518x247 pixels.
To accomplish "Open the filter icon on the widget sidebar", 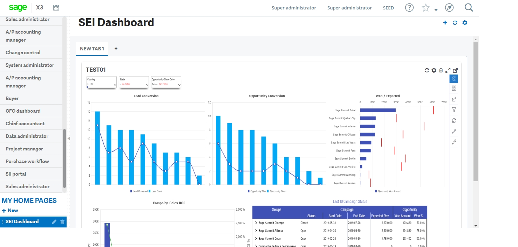I will (454, 110).
